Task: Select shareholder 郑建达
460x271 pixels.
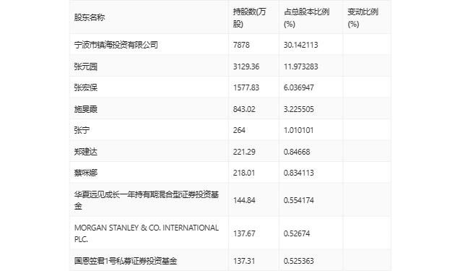Action: coord(86,152)
